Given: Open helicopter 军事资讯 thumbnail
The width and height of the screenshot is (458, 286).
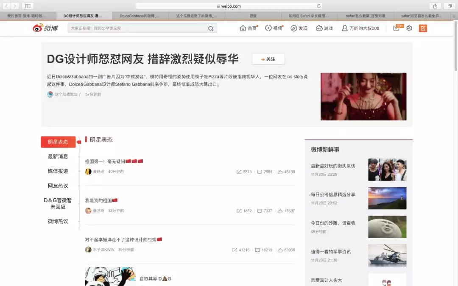Looking at the screenshot, I should [387, 255].
